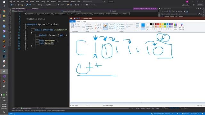Viewport: 205px width, 115px height.
Task: Click Color 1 button in Paint
Action: 143,26
